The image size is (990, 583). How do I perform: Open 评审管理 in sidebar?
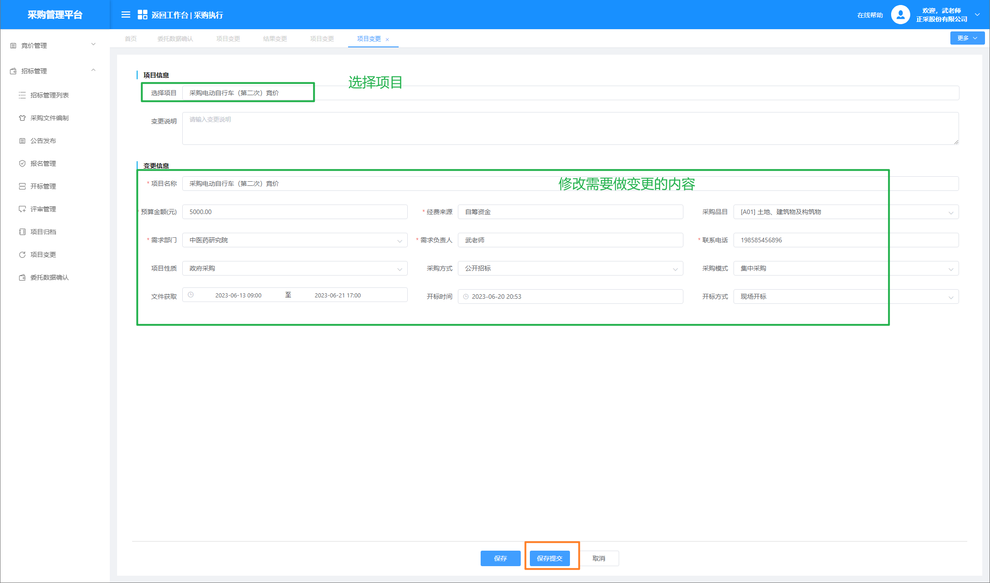pos(43,209)
